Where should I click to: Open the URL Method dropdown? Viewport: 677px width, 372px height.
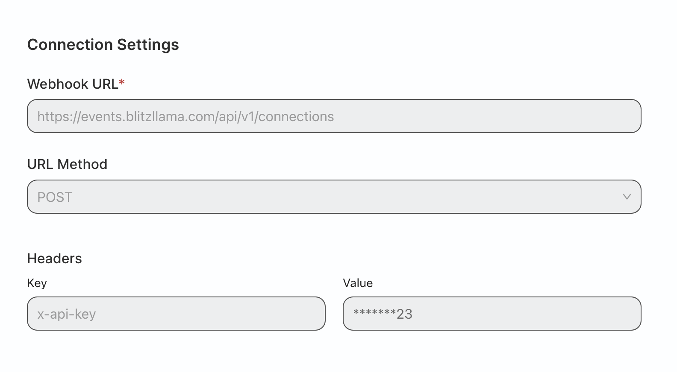(333, 197)
